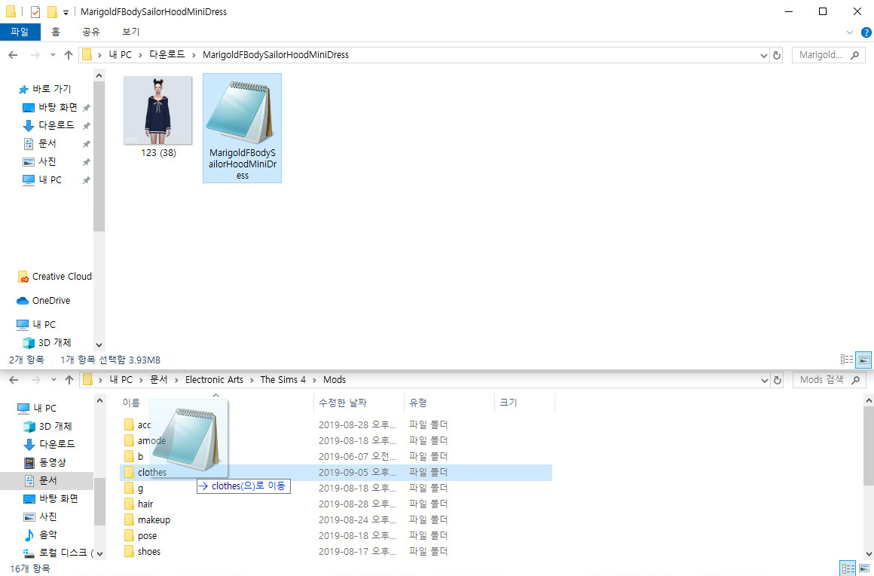Switch to the 홈 ribbon tab

56,32
